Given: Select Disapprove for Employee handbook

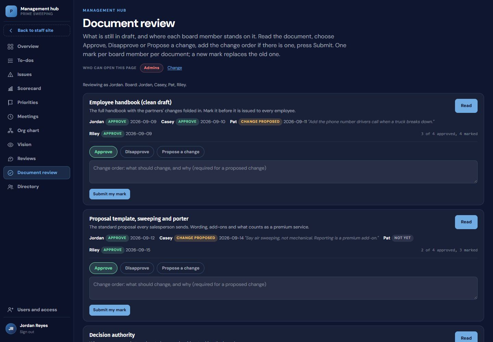Looking at the screenshot, I should 137,152.
